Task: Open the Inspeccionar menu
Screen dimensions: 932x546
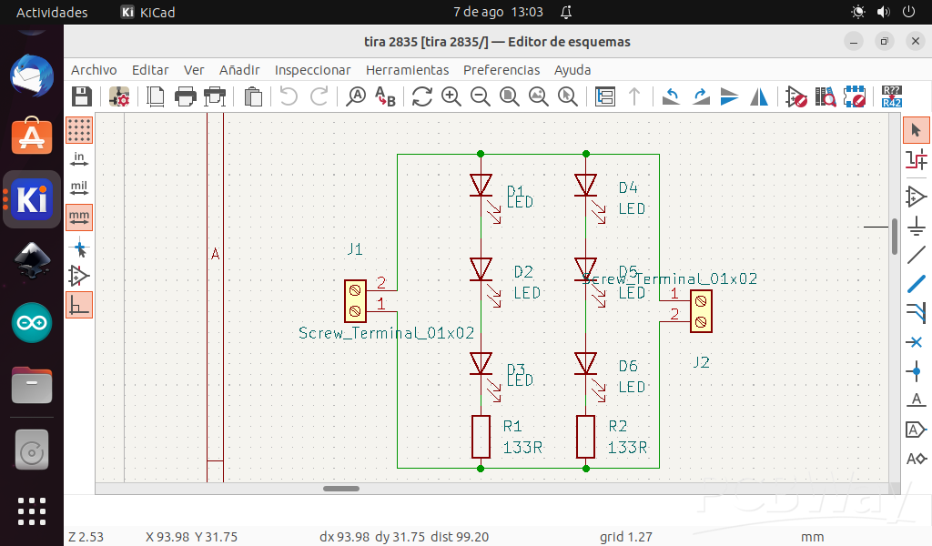Action: click(x=312, y=70)
